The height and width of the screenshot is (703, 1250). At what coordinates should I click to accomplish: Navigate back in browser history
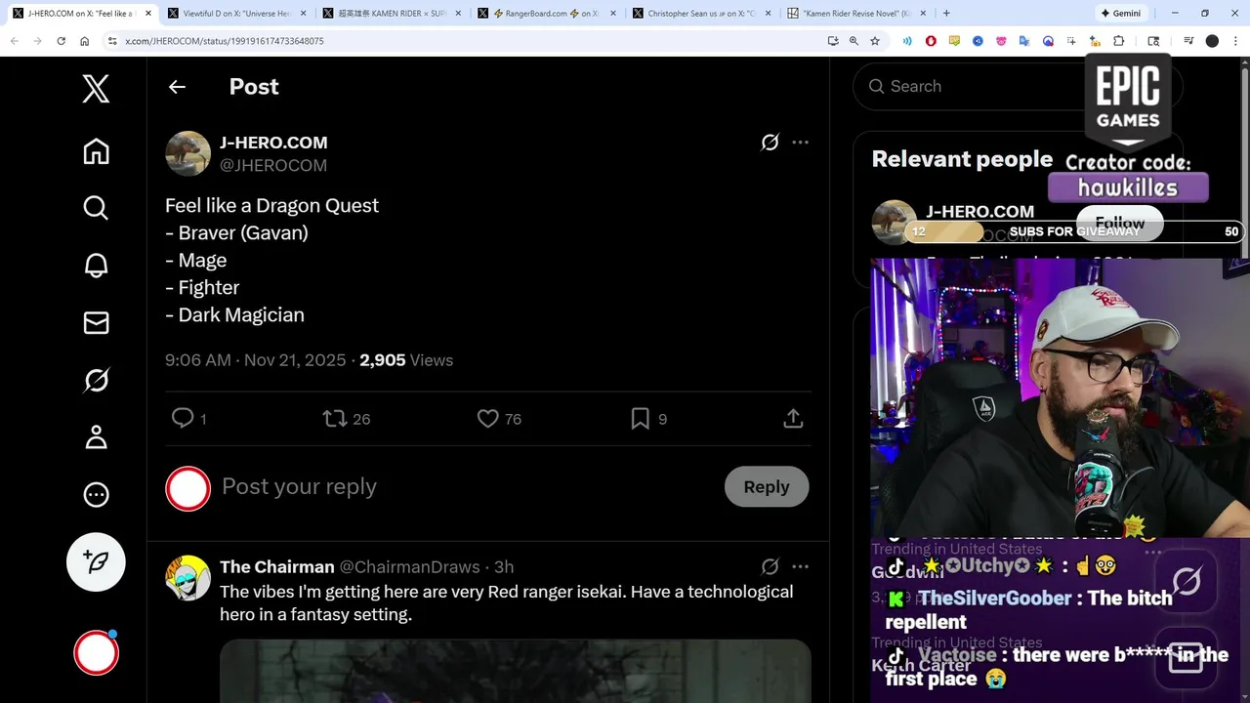[14, 41]
